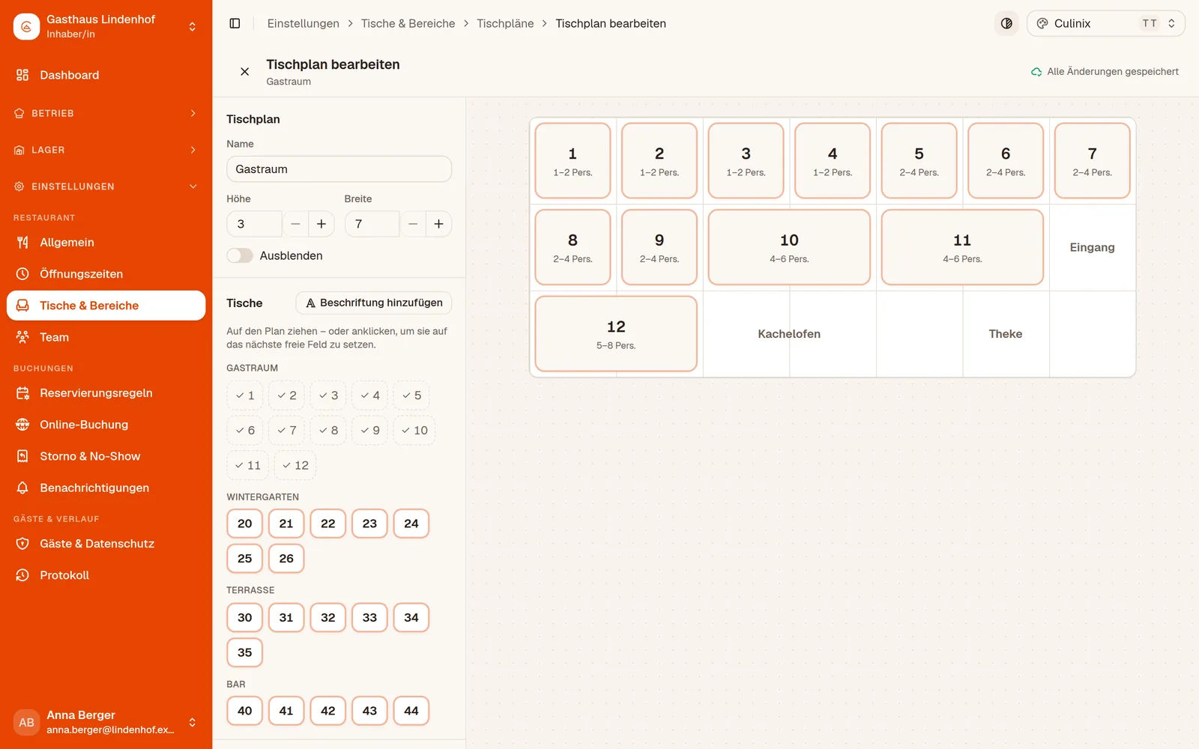
Task: Open the Culinix theme dropdown
Action: click(1105, 23)
